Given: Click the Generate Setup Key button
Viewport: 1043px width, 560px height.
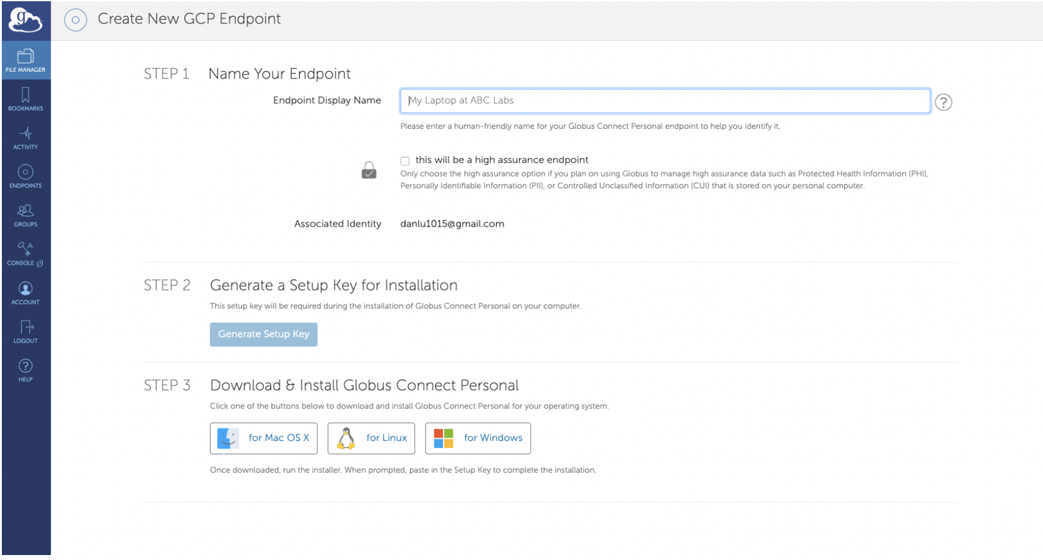Looking at the screenshot, I should pyautogui.click(x=264, y=335).
